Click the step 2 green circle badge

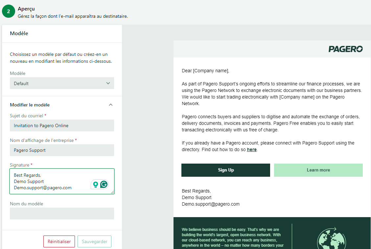click(9, 11)
